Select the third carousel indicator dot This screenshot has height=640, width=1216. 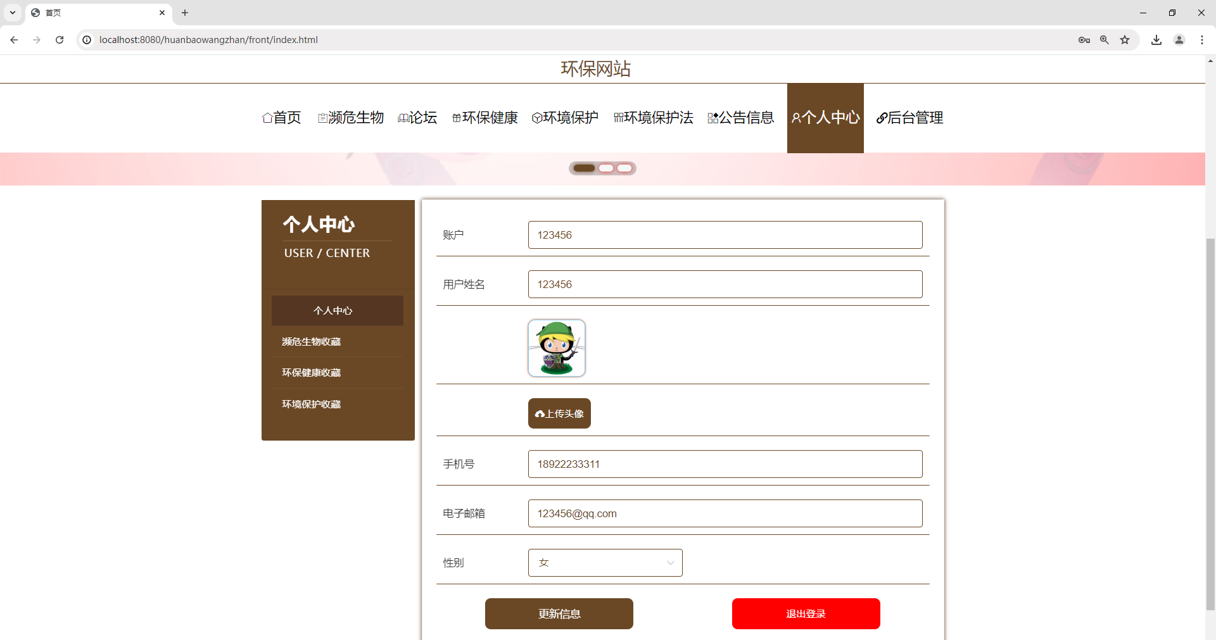[x=625, y=168]
